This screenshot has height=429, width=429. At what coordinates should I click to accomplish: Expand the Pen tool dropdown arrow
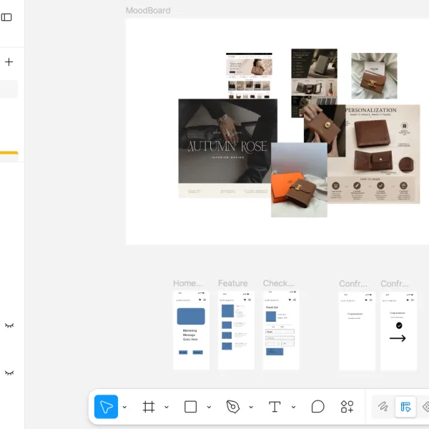click(251, 407)
